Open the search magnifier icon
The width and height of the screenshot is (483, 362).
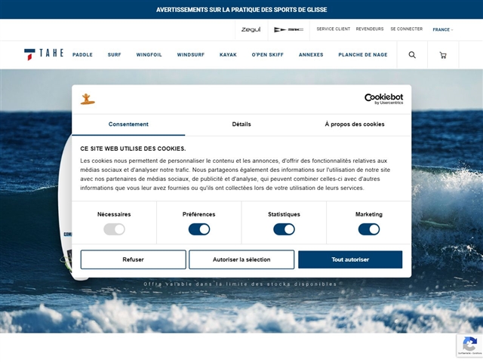[x=412, y=55]
